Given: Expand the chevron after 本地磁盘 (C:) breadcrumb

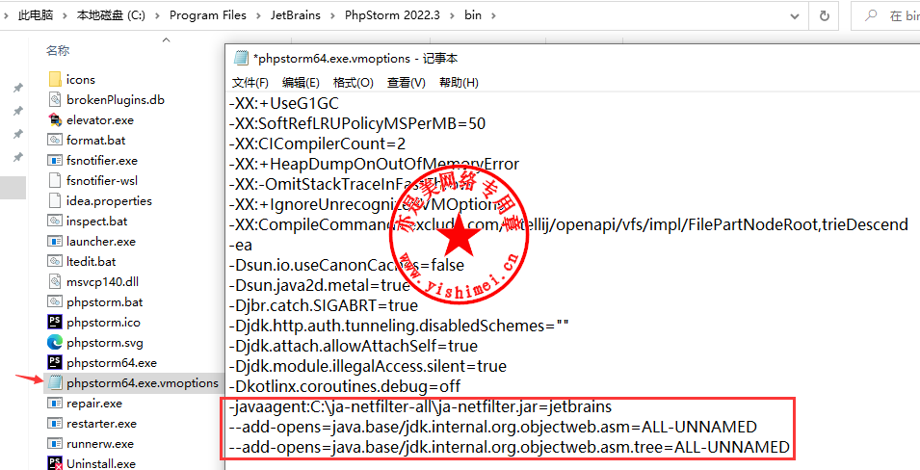Looking at the screenshot, I should click(157, 15).
